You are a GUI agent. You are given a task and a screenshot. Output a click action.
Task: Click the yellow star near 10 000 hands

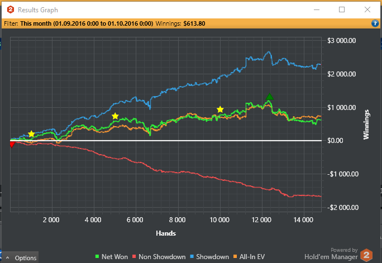[x=220, y=109]
